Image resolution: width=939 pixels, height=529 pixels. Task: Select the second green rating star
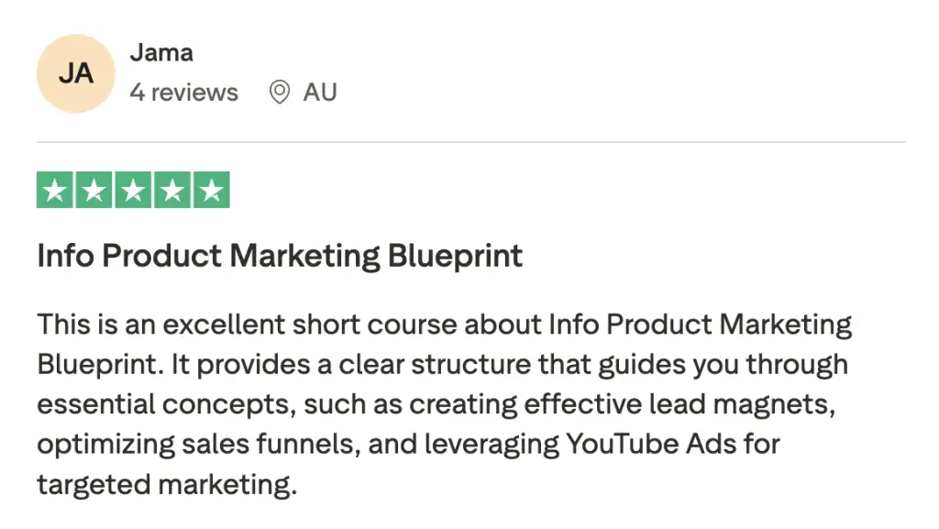click(94, 191)
